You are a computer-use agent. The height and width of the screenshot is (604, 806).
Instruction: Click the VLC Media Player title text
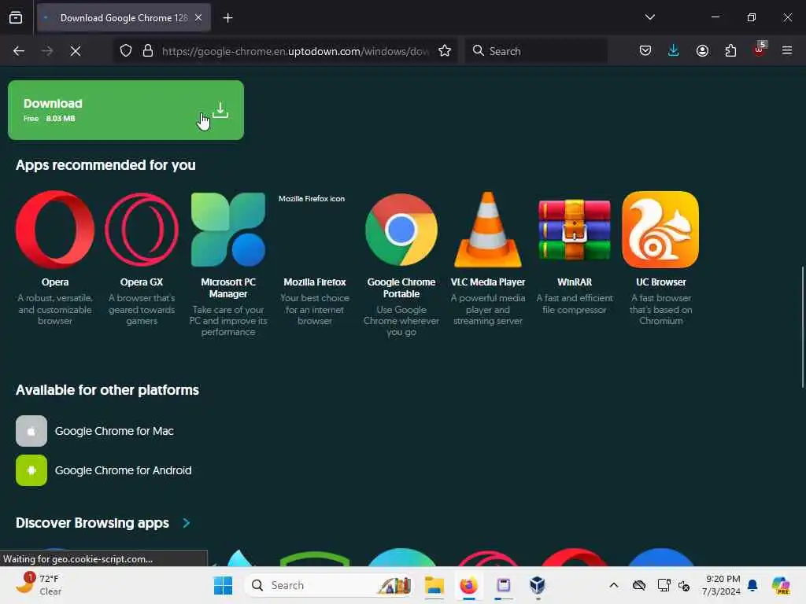[488, 282]
